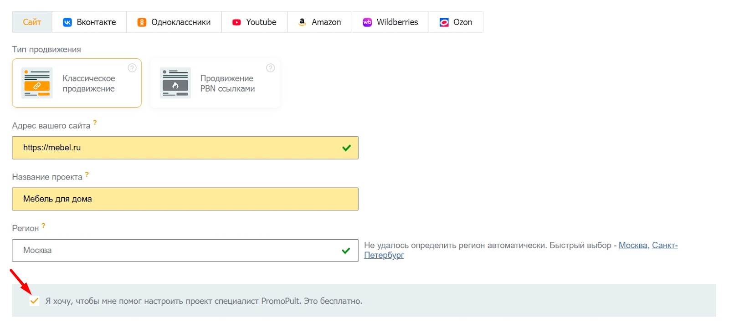This screenshot has width=729, height=328.
Task: Open the Вконтакте tab
Action: click(x=89, y=21)
